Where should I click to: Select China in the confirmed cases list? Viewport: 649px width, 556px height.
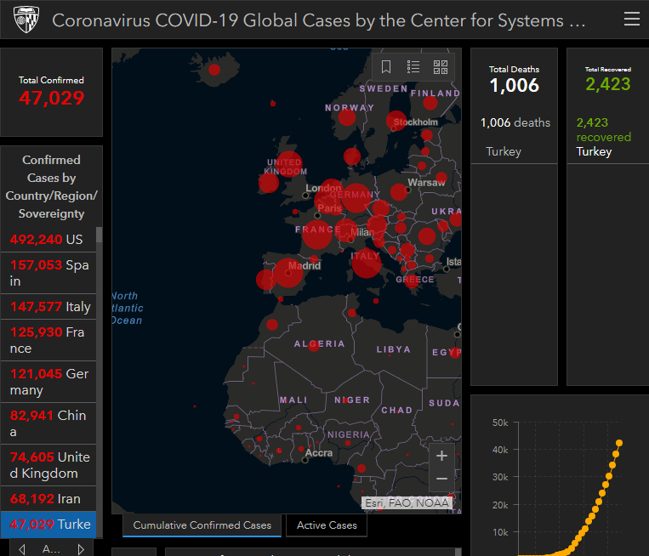pyautogui.click(x=49, y=423)
